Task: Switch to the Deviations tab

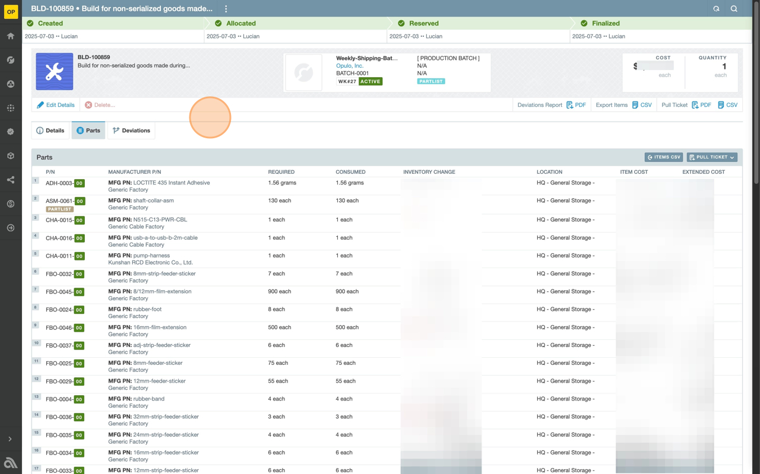Action: pyautogui.click(x=131, y=131)
